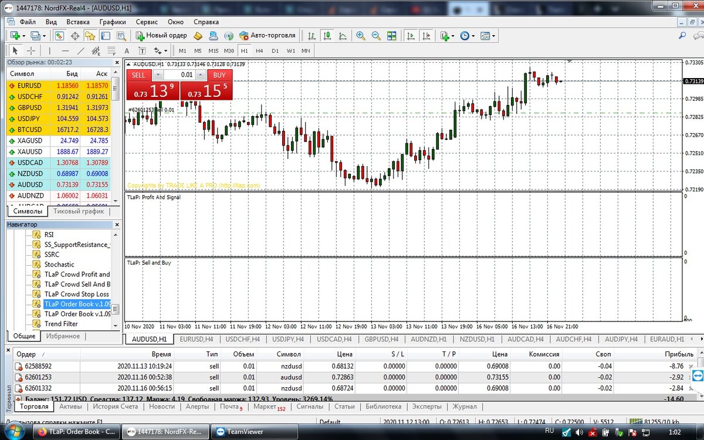Viewport: 704px width, 440px height.
Task: Switch chart to line chart mode
Action: click(x=343, y=36)
